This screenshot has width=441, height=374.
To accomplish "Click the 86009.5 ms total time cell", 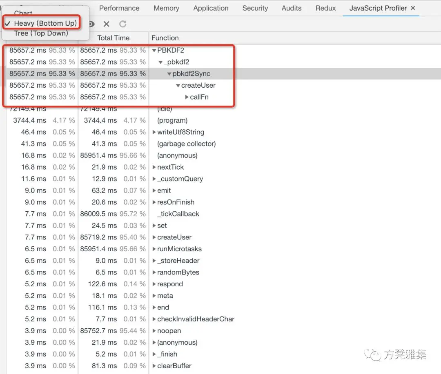I will click(98, 214).
